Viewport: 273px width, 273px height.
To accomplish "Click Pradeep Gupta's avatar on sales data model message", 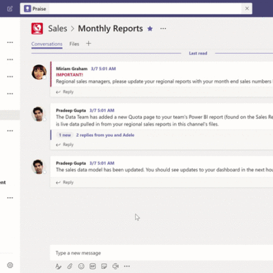I will point(38,167).
